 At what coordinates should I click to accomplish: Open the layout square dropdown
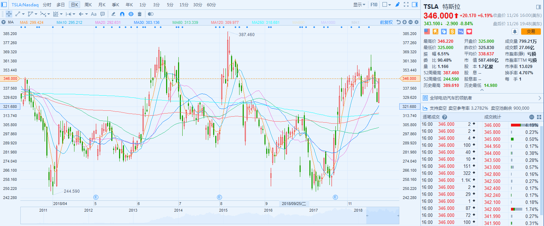pos(387,5)
